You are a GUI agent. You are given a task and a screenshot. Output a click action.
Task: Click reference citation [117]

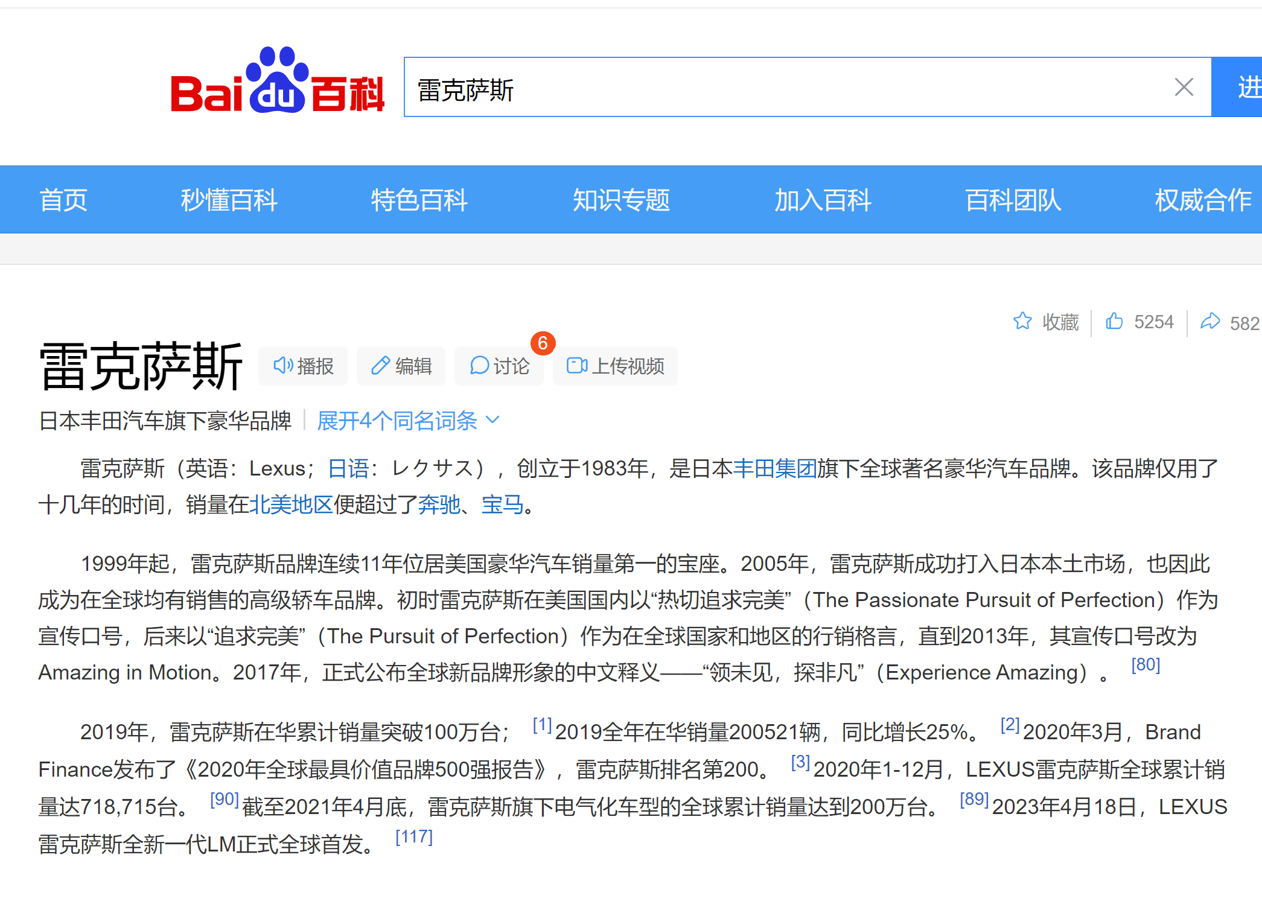tap(414, 837)
